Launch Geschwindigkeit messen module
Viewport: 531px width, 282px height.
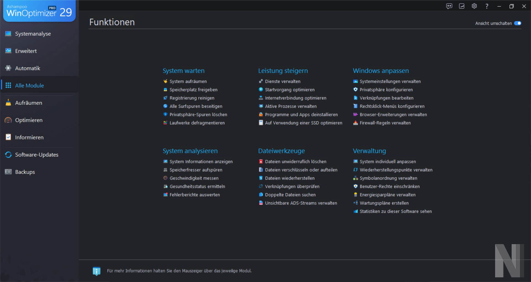(x=194, y=178)
